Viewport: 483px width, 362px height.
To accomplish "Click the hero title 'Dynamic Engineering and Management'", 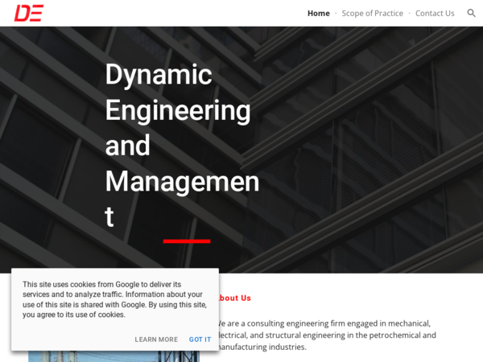I will click(x=182, y=145).
